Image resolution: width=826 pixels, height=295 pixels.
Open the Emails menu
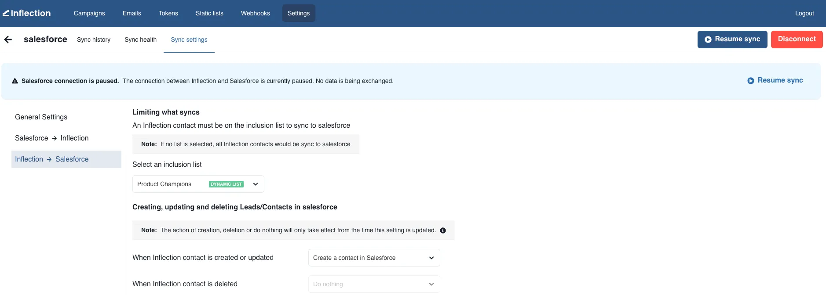click(x=132, y=13)
